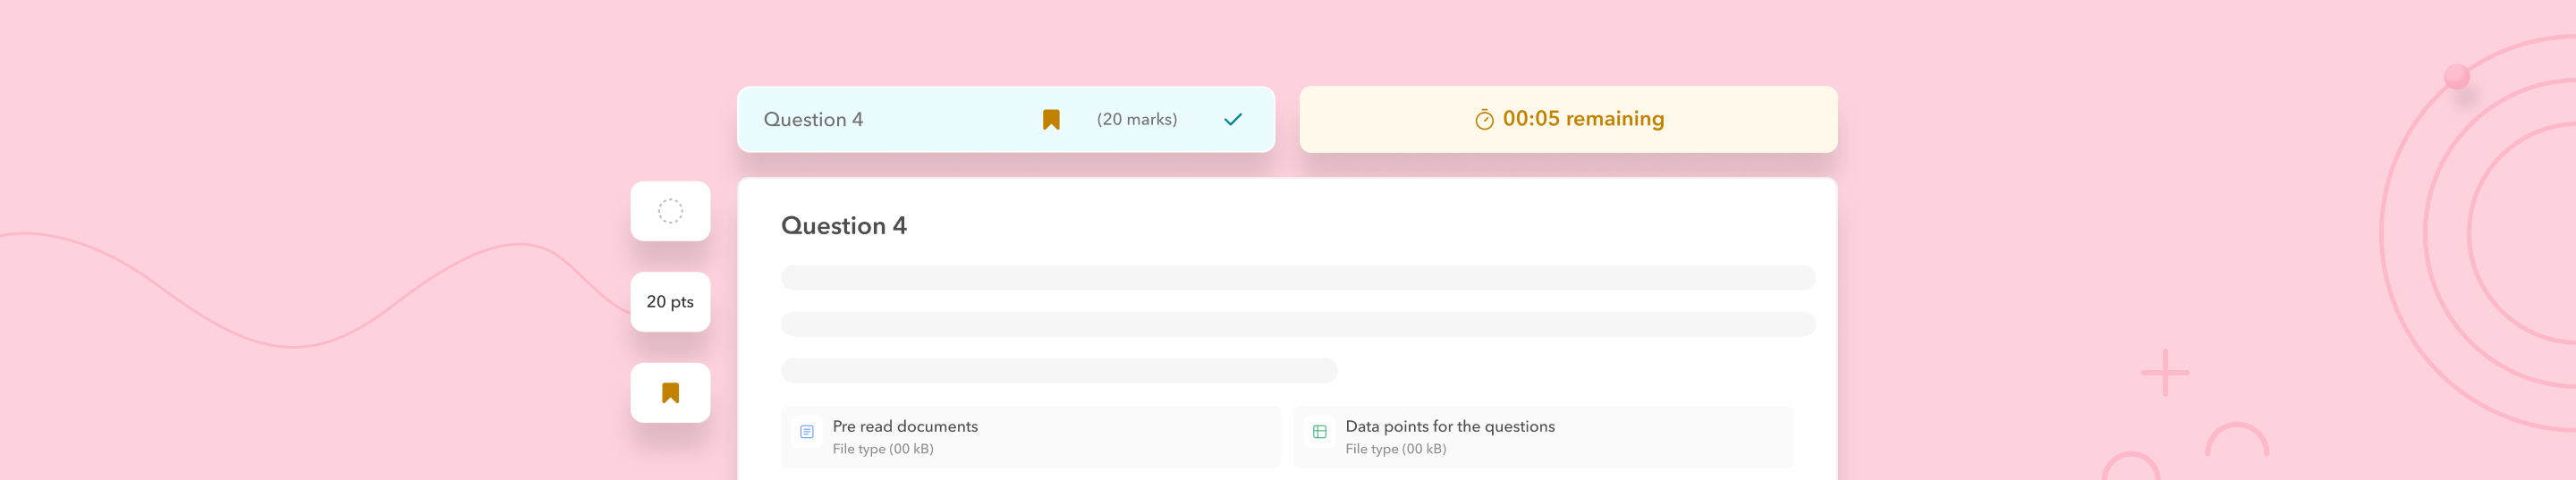The image size is (2576, 480).
Task: Click the bookmark icon in the Question 4 bar
Action: 1051,120
